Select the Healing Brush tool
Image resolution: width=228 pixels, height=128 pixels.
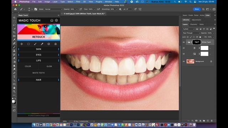click(x=14, y=43)
